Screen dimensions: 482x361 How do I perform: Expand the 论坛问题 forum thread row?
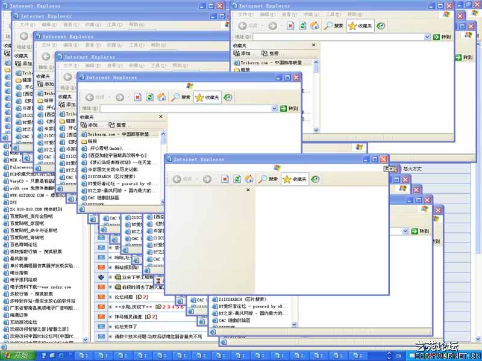pyautogui.click(x=110, y=297)
